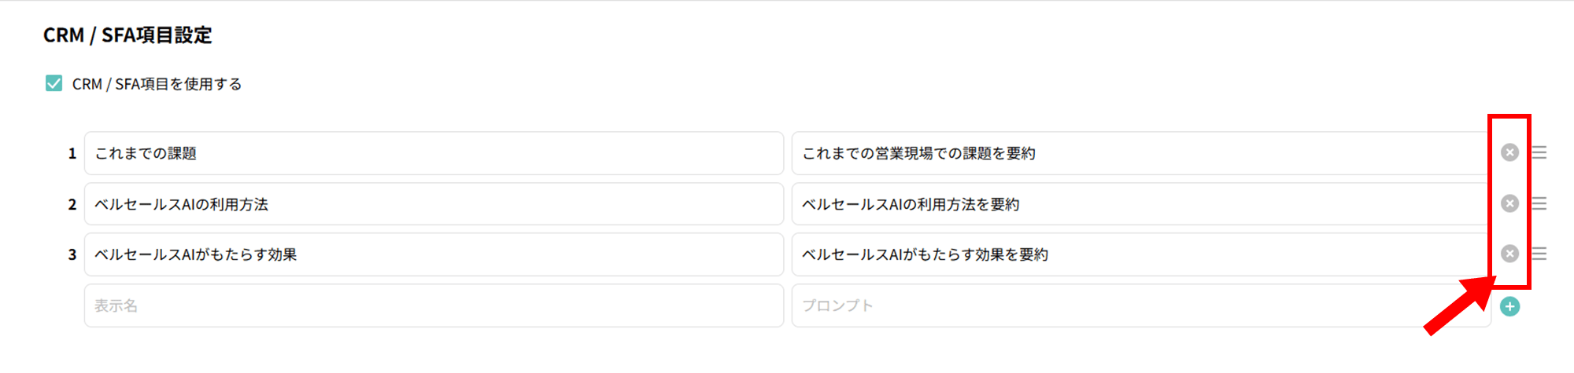Focus the ベルセールスAIの利用方法を要約 prompt field
This screenshot has width=1574, height=373.
[1141, 204]
